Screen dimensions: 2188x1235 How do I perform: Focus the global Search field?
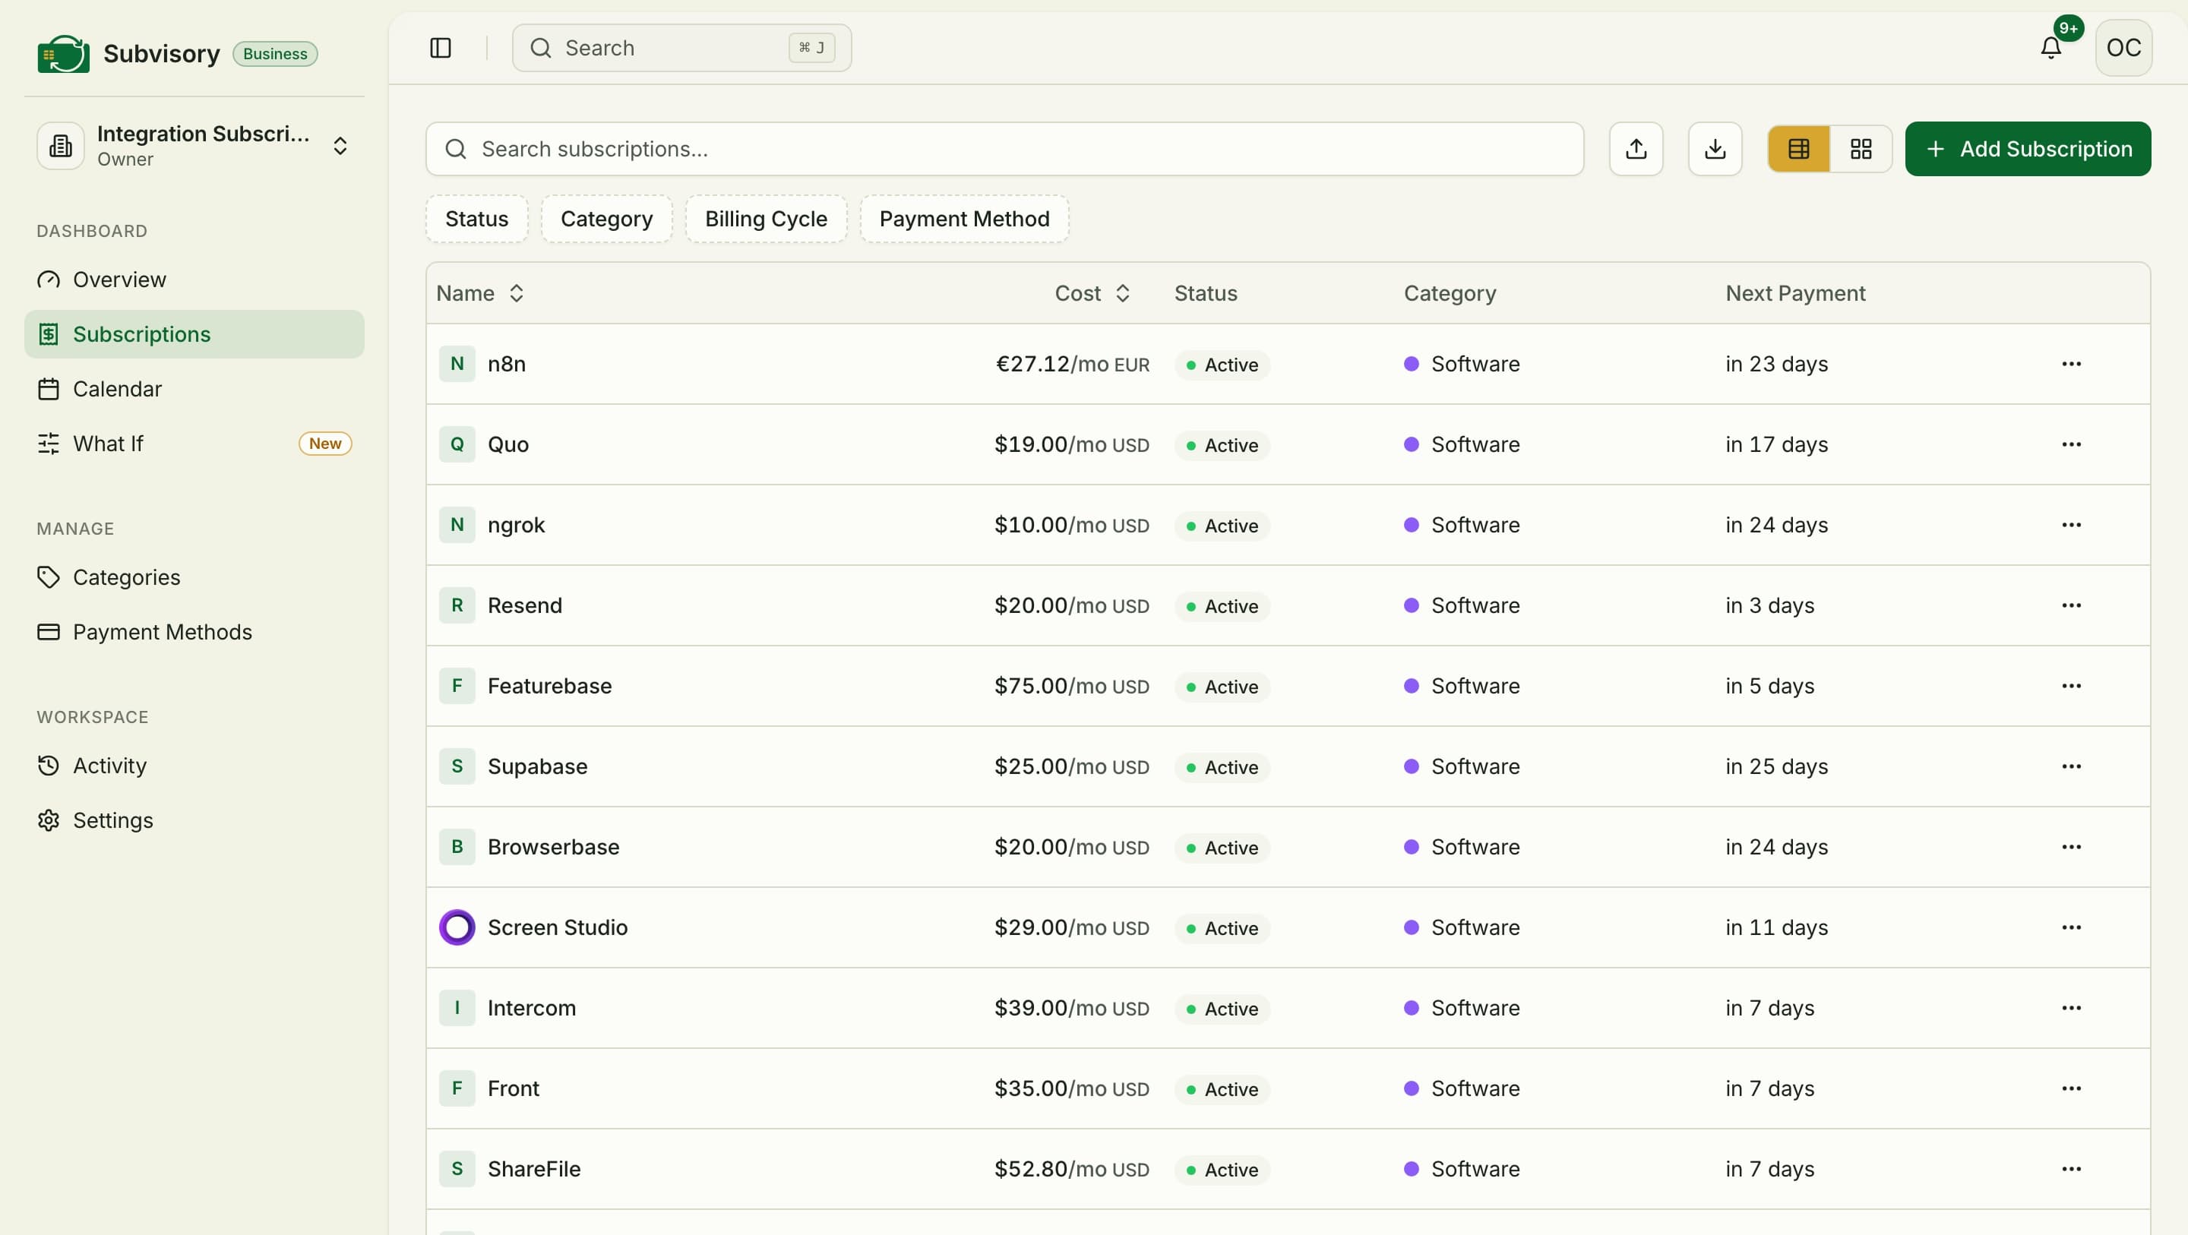681,48
